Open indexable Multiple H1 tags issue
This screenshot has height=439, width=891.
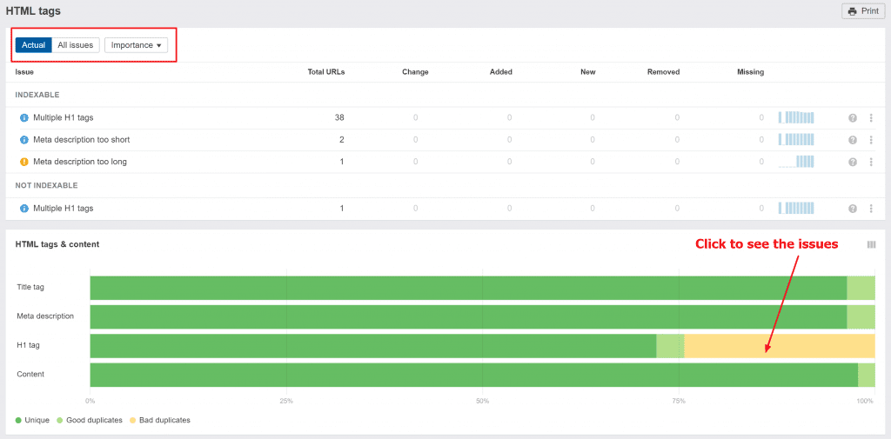[63, 117]
